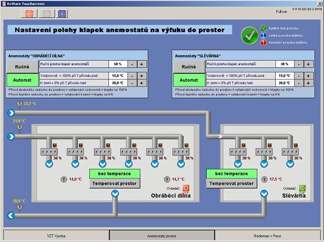Increase manual damper position for Obráběcí dílna
Screen dimensions: 324x242
142,64
